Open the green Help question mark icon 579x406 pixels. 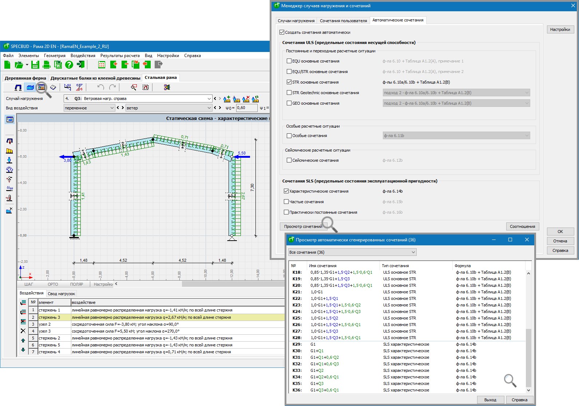pyautogui.click(x=69, y=65)
